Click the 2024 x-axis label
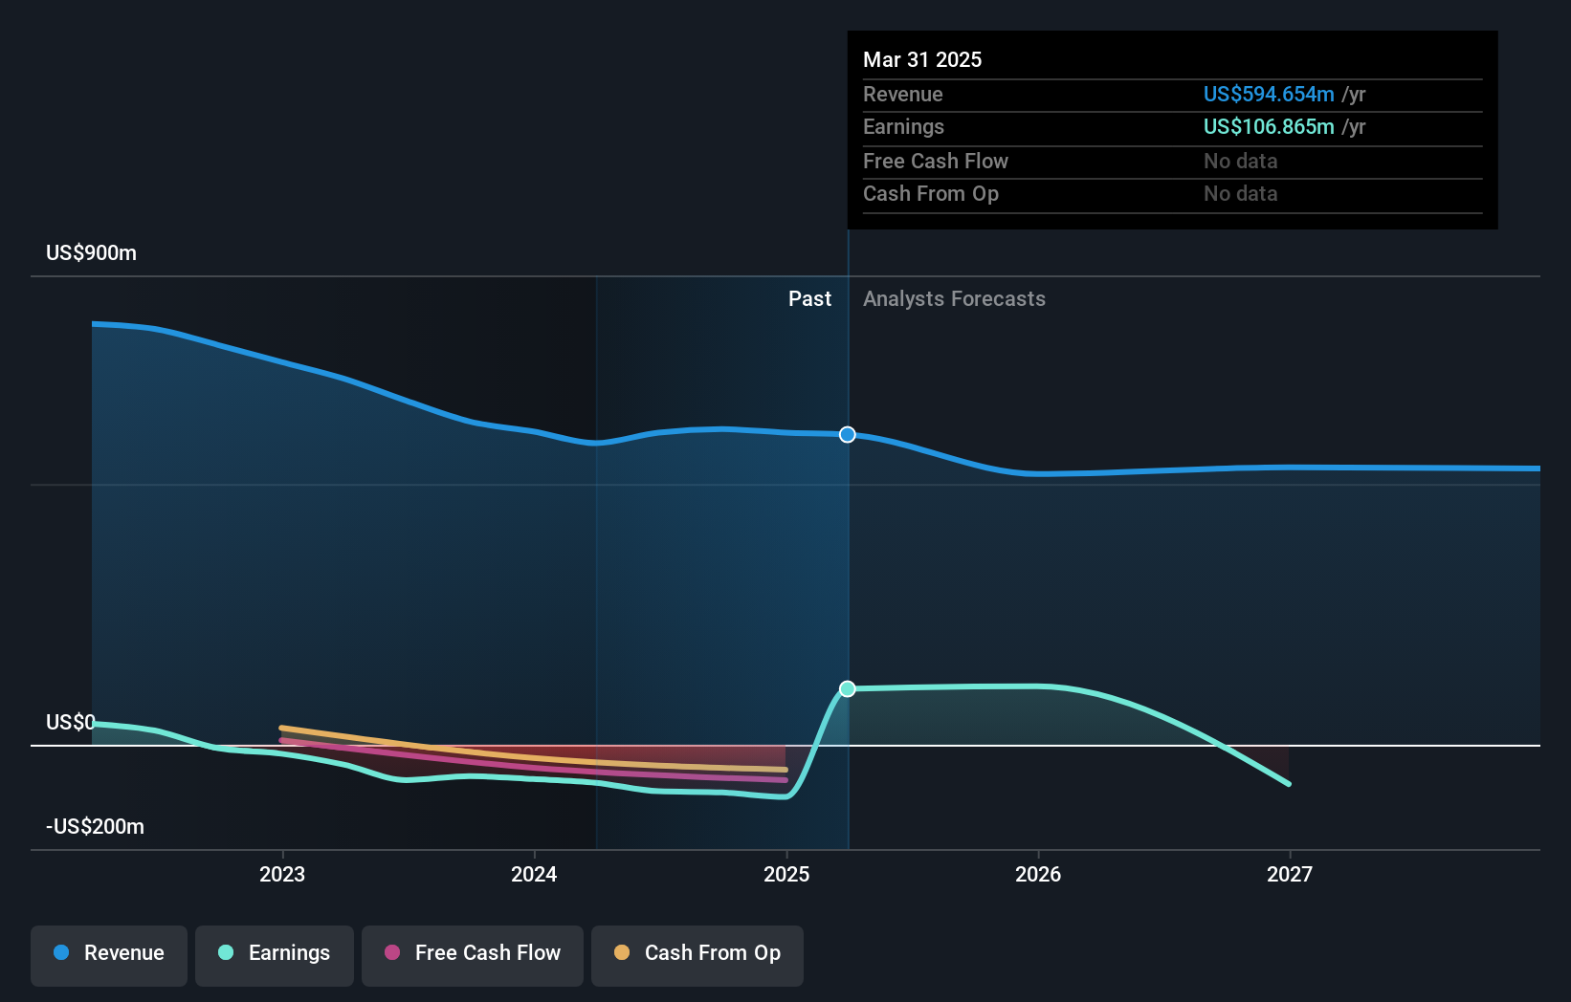 coord(534,874)
